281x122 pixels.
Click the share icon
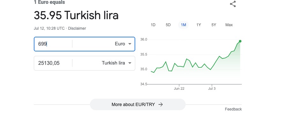click(233, 4)
